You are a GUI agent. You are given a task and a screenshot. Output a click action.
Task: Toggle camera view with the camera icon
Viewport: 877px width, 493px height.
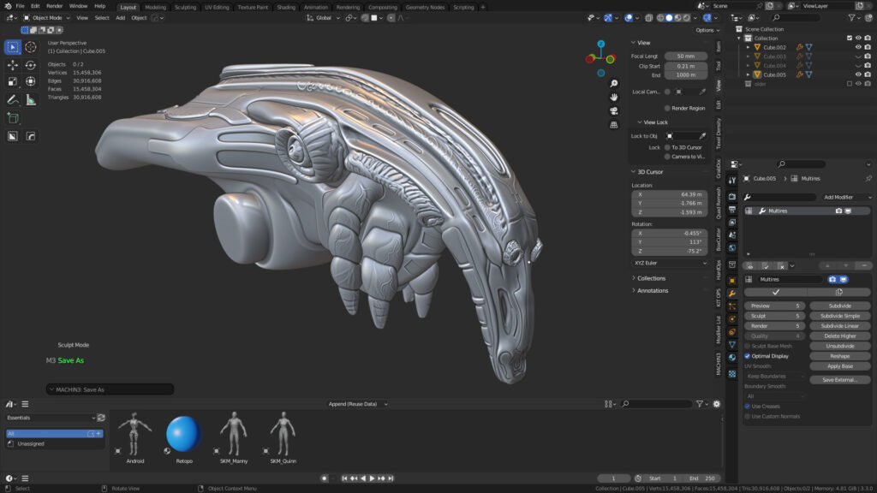[x=614, y=111]
